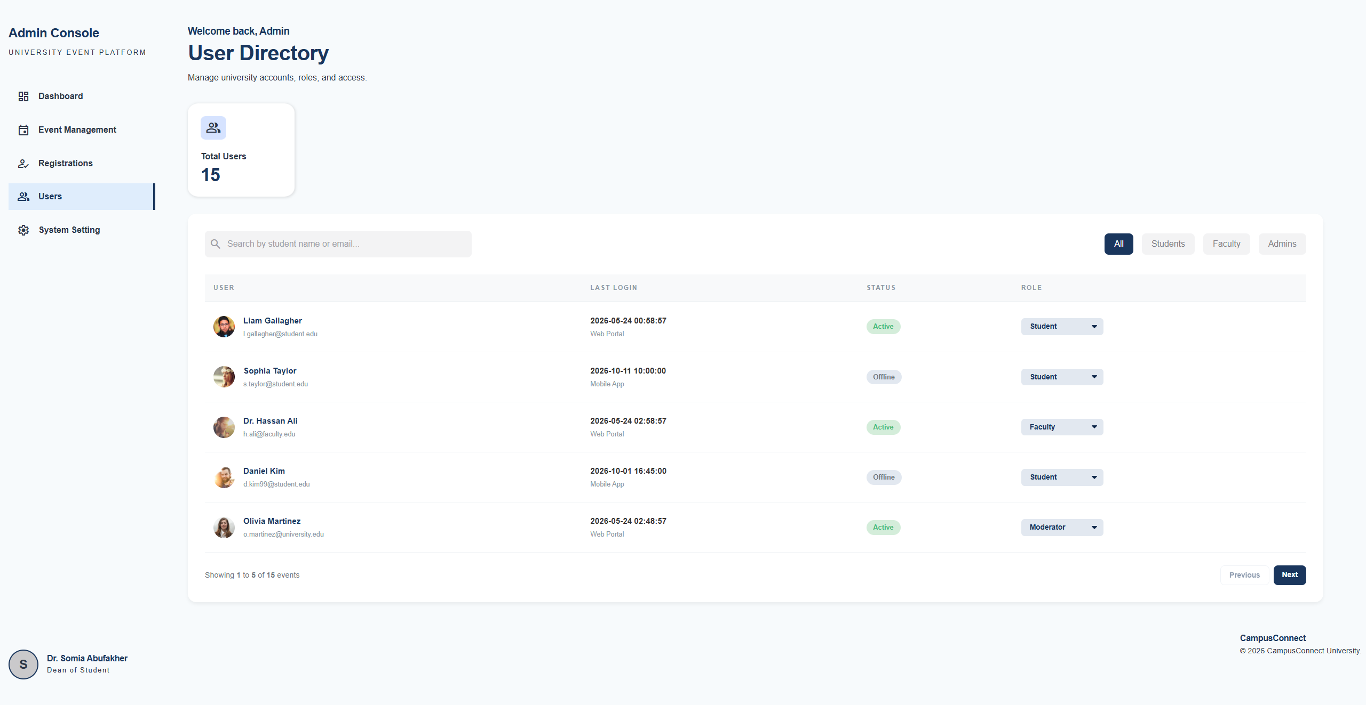Click Liam Gallagher's Active status badge
The height and width of the screenshot is (705, 1366).
pos(884,327)
